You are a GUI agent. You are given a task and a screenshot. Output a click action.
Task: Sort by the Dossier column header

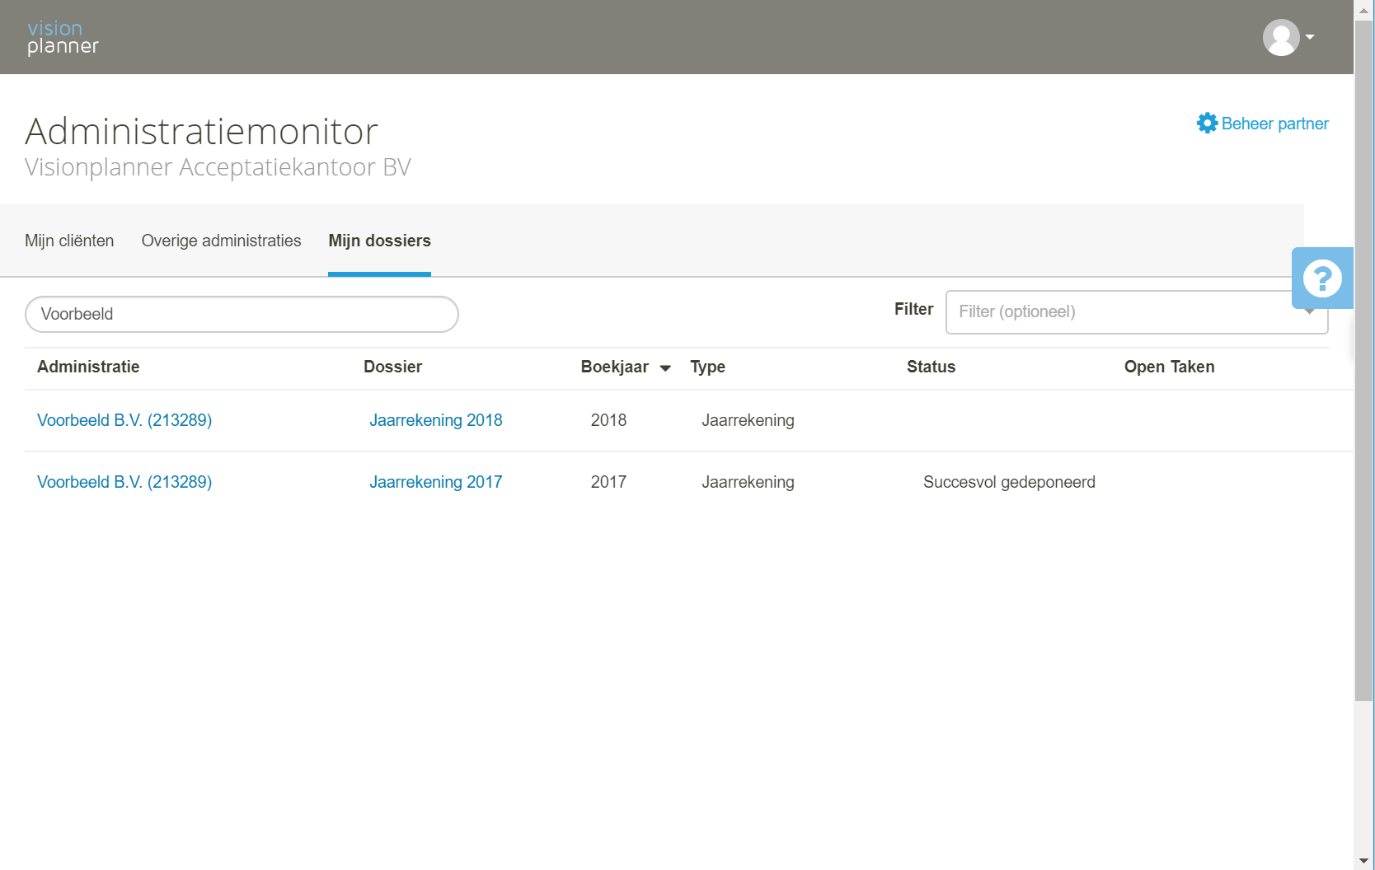pos(392,367)
